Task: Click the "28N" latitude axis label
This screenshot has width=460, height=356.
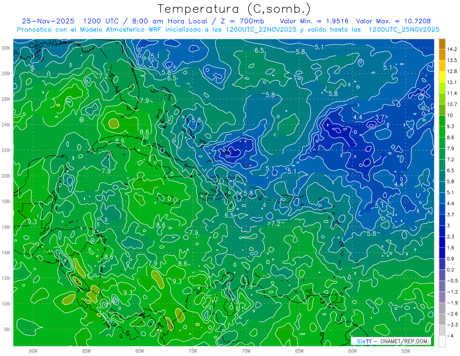Action: (x=6, y=73)
